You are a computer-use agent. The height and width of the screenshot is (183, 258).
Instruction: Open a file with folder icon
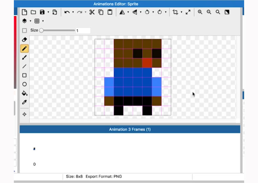(33, 12)
